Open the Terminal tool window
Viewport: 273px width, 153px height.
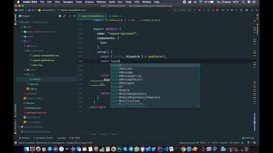24,138
